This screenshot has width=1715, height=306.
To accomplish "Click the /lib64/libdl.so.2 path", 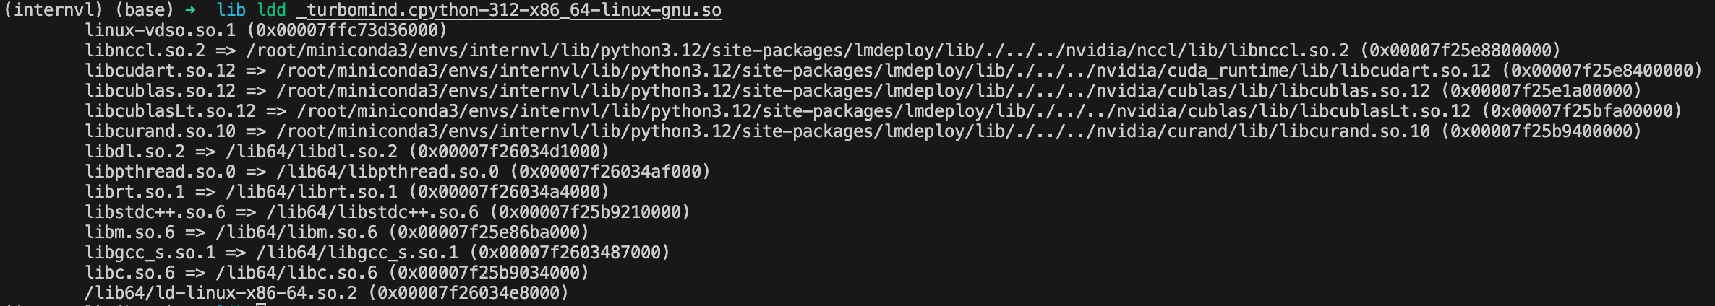I will (312, 152).
